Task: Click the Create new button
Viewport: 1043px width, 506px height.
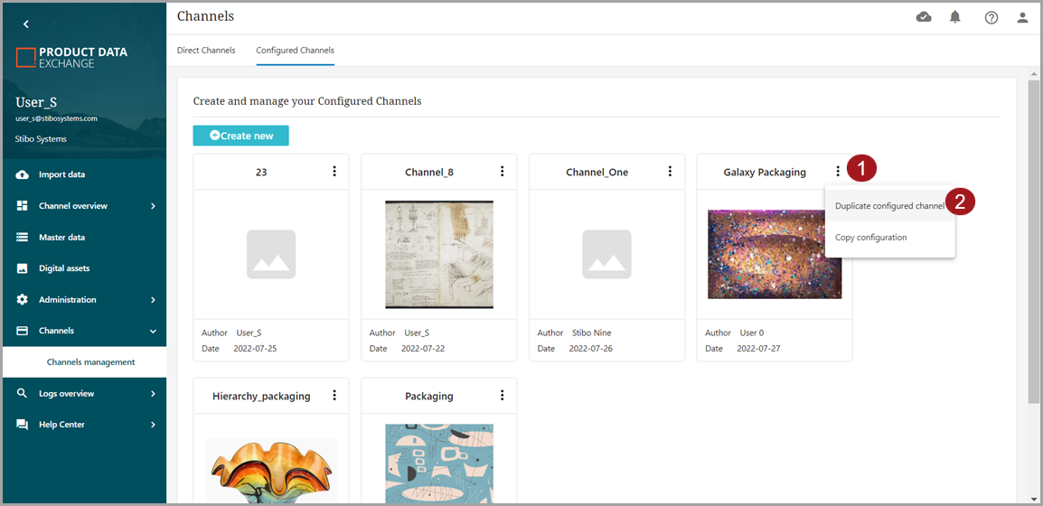Action: coord(240,136)
